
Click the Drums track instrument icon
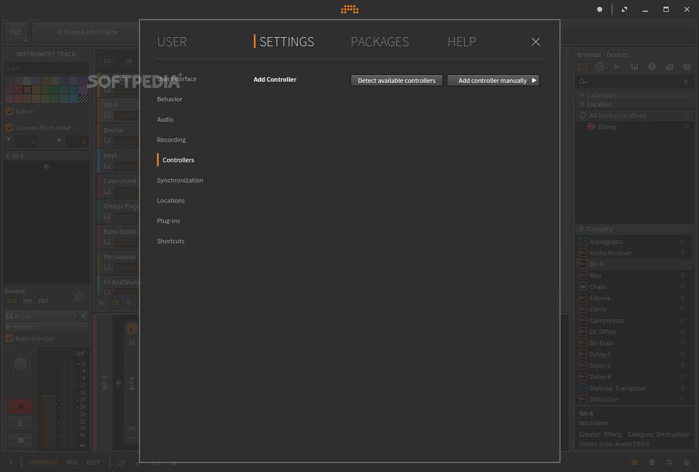click(107, 141)
